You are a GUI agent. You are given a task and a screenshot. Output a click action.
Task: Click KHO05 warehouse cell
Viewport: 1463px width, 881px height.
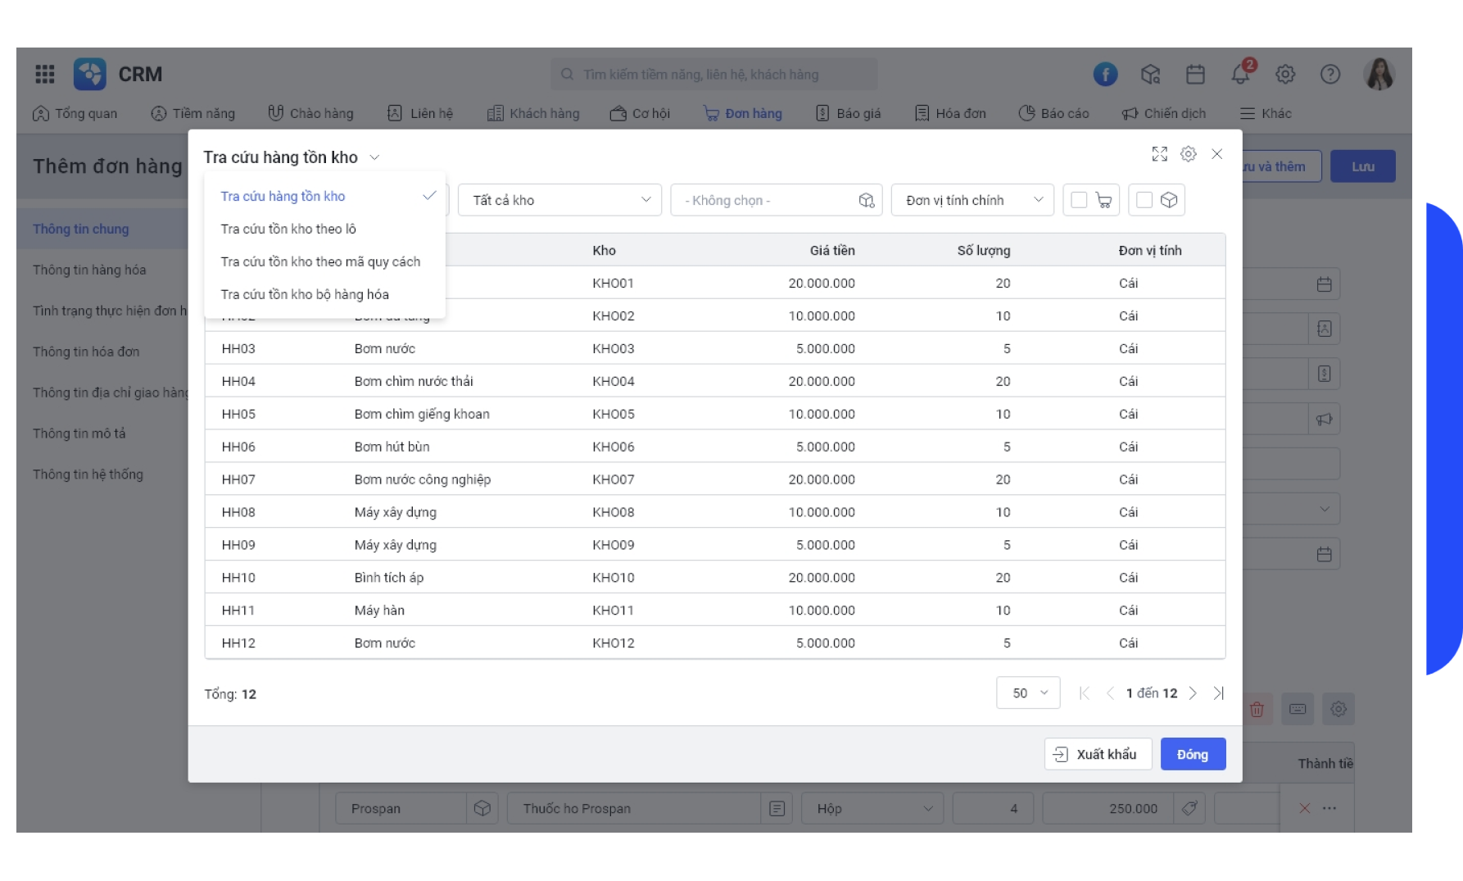click(614, 414)
